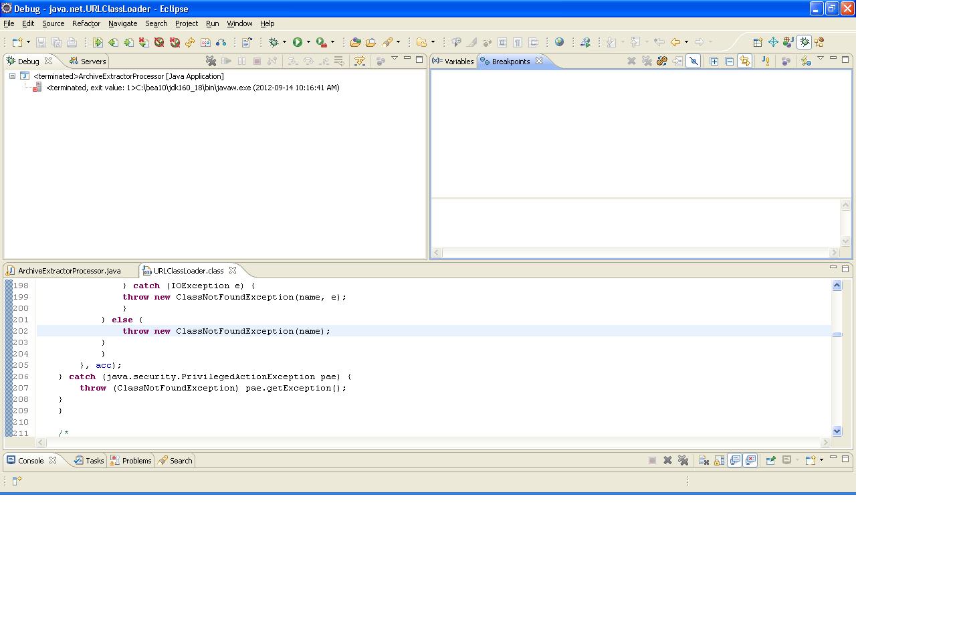This screenshot has height=642, width=963.
Task: Open the Problems tab
Action: click(x=136, y=461)
